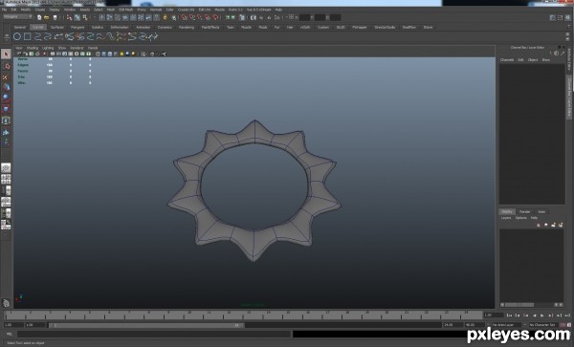Image resolution: width=574 pixels, height=347 pixels.
Task: Open the No Anim Layer dropdown
Action: pos(506,325)
